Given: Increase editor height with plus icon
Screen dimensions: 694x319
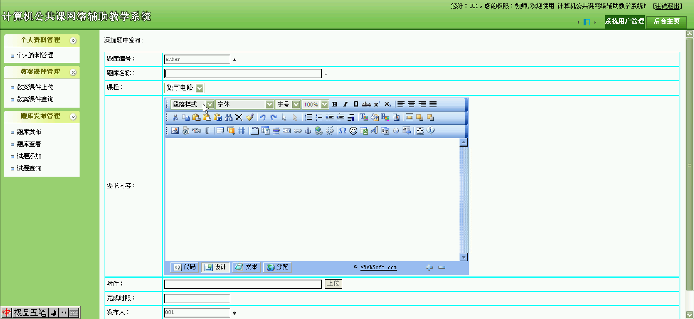Looking at the screenshot, I should coord(429,267).
